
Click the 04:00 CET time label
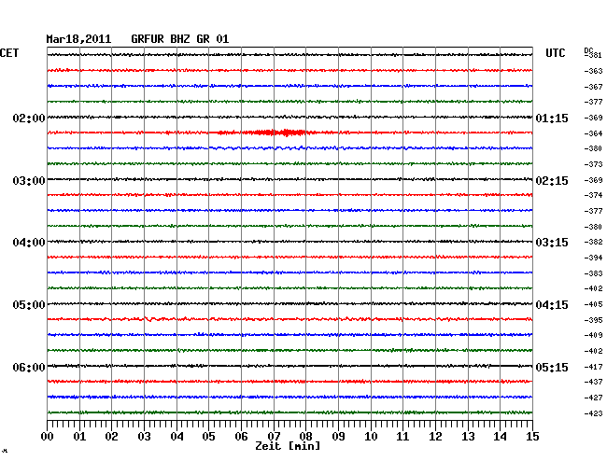[x=29, y=243]
